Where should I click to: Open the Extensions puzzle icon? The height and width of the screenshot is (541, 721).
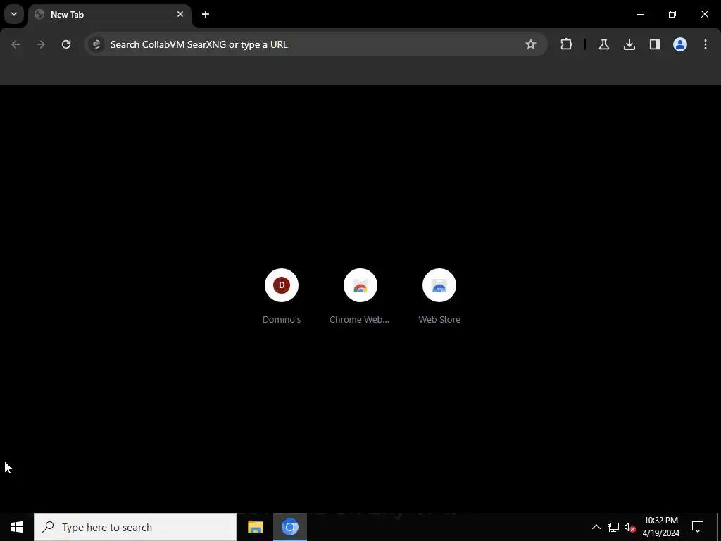[x=567, y=44]
